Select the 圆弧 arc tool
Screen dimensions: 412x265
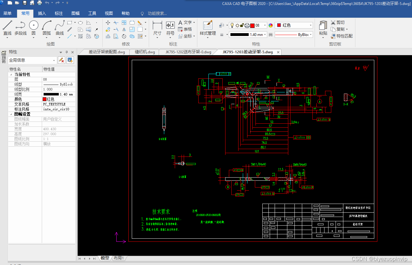[47, 28]
